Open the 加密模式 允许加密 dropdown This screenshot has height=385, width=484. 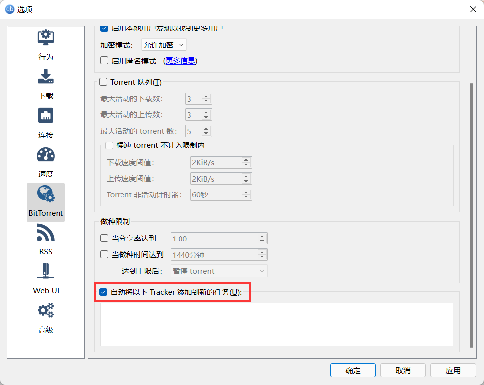[x=164, y=45]
